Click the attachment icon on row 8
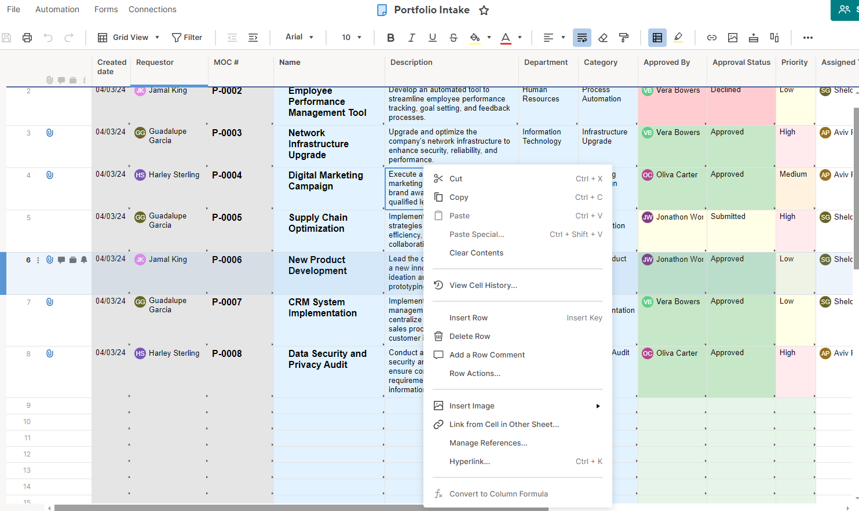Viewport: 859px width, 511px height. [x=50, y=353]
